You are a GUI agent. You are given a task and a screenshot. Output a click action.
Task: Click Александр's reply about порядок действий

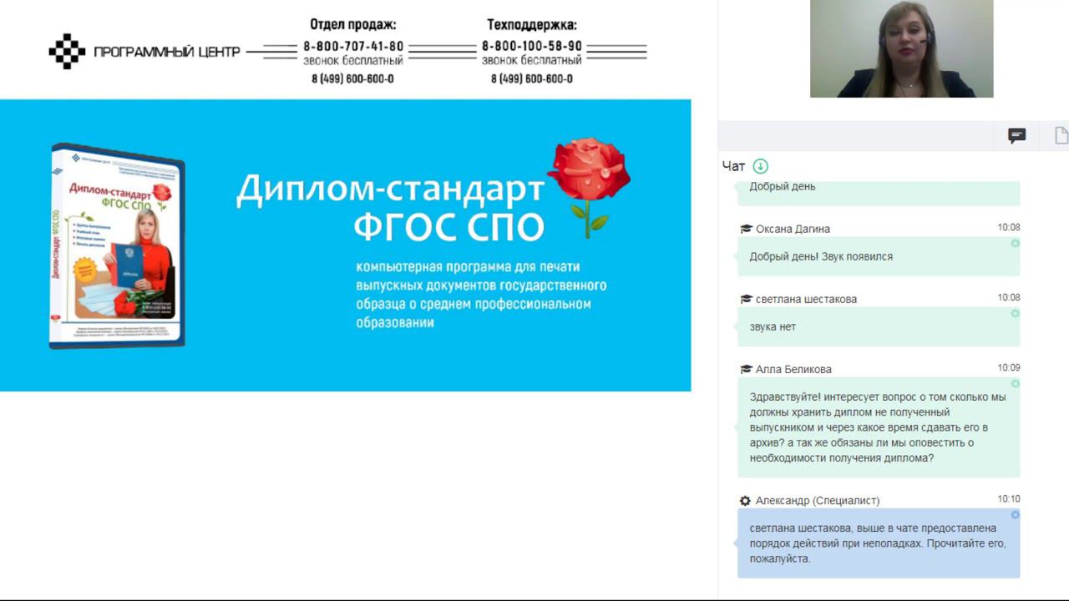click(x=879, y=543)
